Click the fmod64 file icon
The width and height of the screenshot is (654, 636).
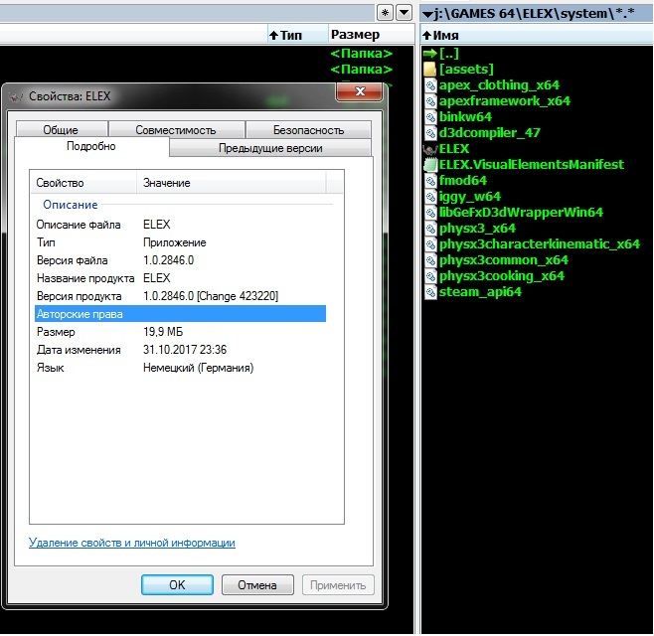click(x=430, y=181)
